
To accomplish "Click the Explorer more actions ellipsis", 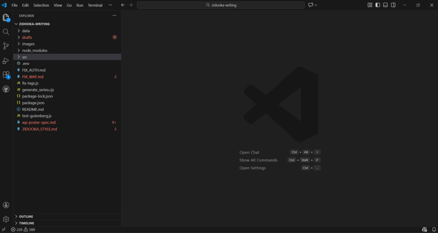I will [x=114, y=15].
